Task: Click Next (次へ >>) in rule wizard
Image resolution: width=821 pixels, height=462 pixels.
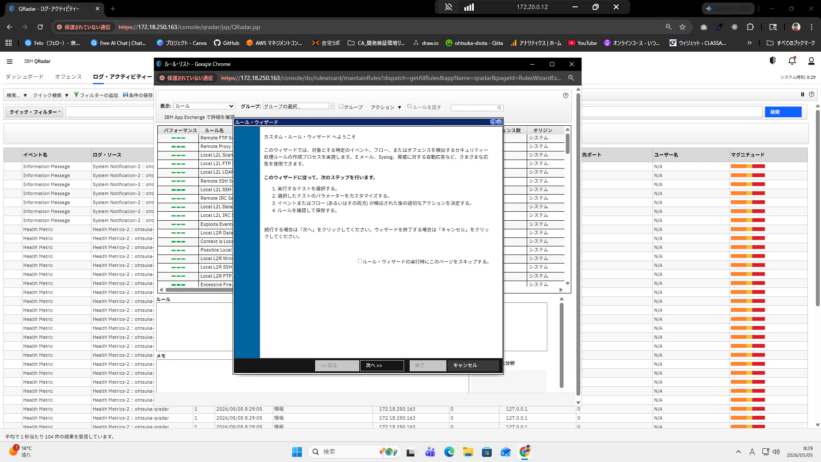Action: 382,365
